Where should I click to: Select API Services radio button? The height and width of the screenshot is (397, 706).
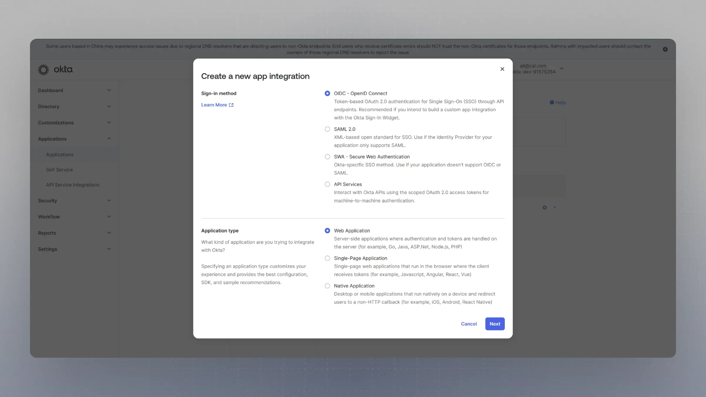(x=327, y=184)
